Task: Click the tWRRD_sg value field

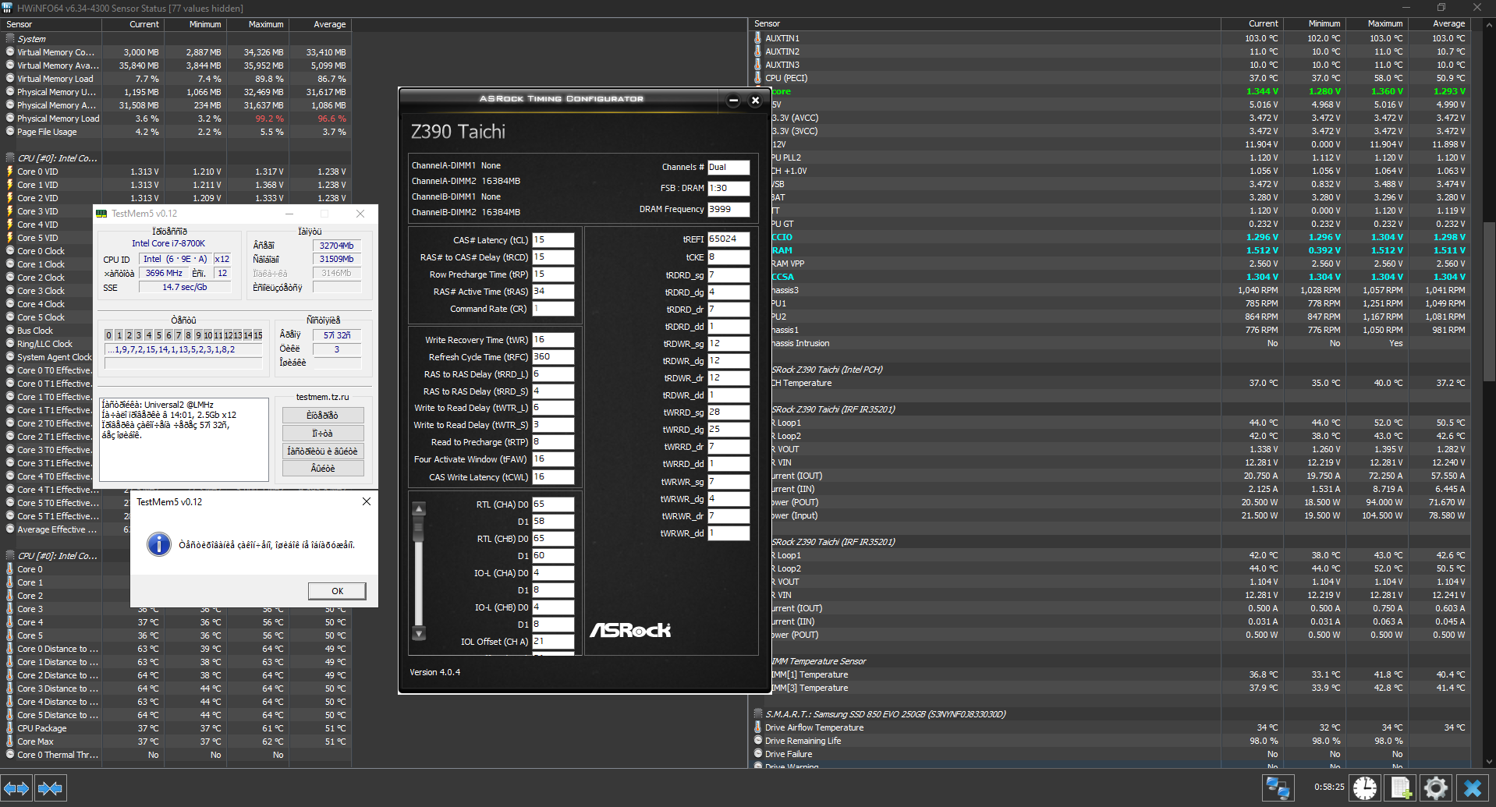Action: pos(729,412)
